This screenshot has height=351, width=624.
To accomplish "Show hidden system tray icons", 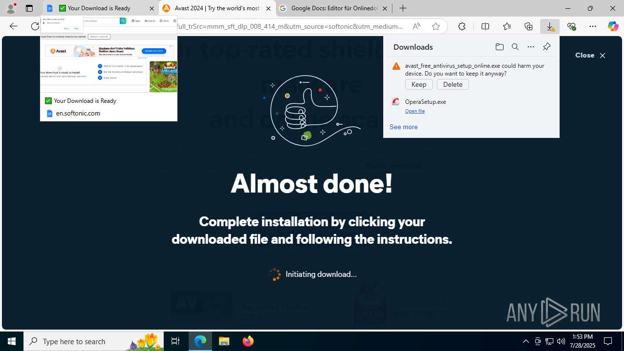I will tap(526, 341).
